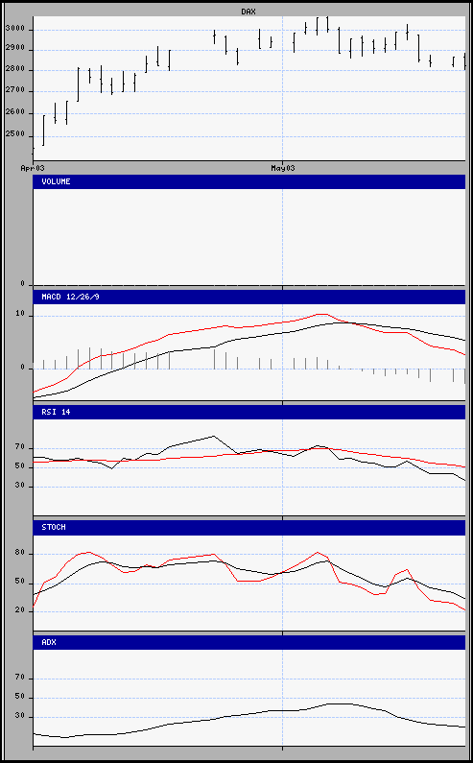This screenshot has height=763, width=473.
Task: Click the 2700 price axis label
Action: pos(14,91)
